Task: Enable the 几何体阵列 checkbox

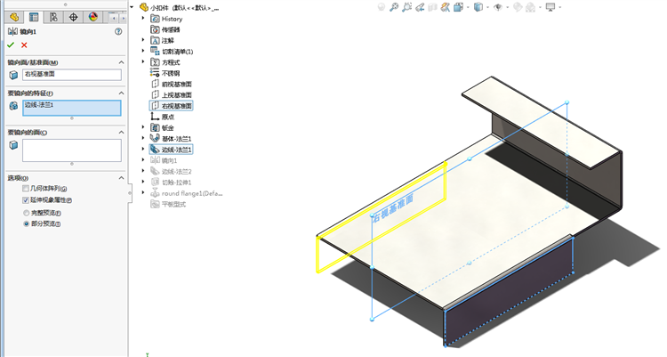Action: click(26, 189)
